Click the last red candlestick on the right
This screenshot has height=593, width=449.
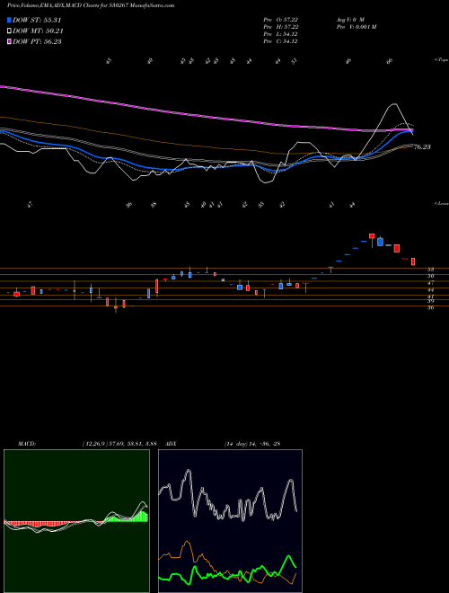click(x=413, y=261)
